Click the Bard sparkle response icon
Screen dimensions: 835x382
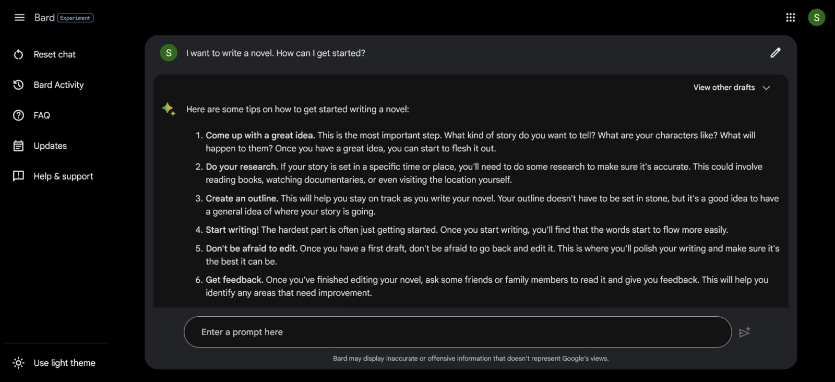pos(169,109)
